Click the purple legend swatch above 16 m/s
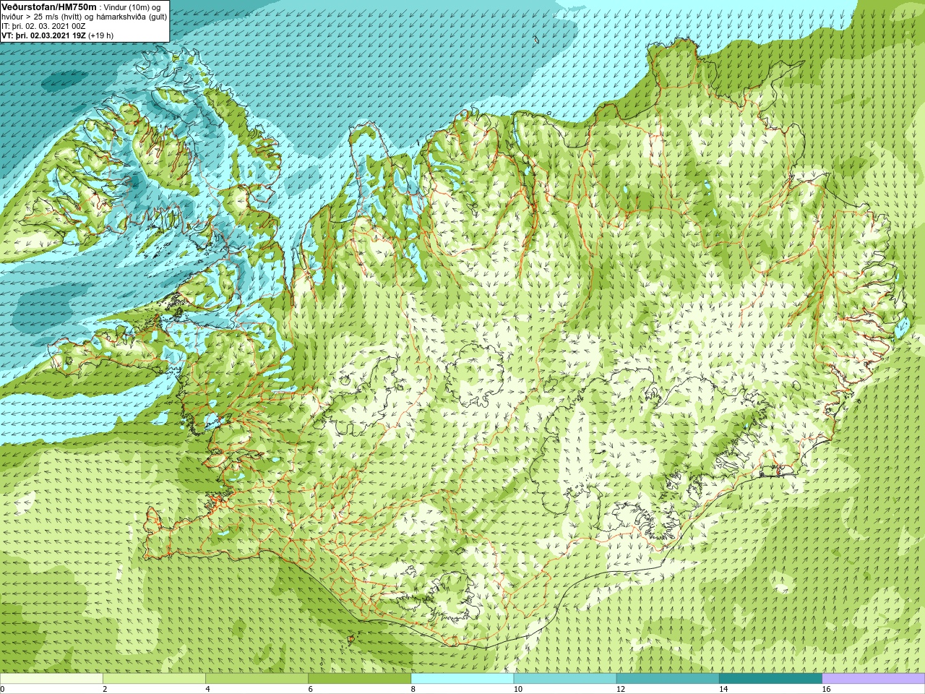This screenshot has width=925, height=694. 874,678
